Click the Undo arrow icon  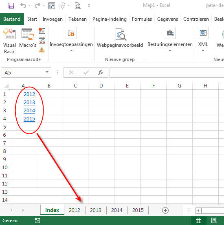[x=23, y=6]
